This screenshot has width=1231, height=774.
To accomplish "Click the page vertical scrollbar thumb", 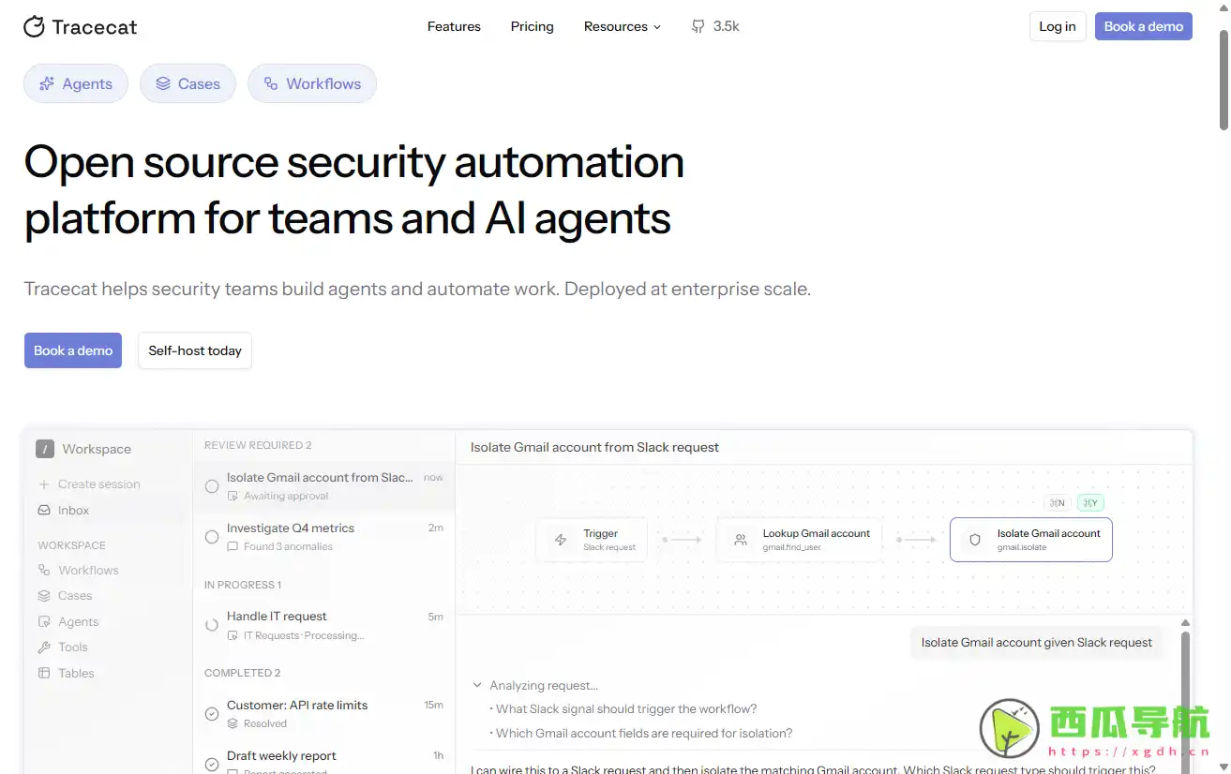I will point(1223,80).
